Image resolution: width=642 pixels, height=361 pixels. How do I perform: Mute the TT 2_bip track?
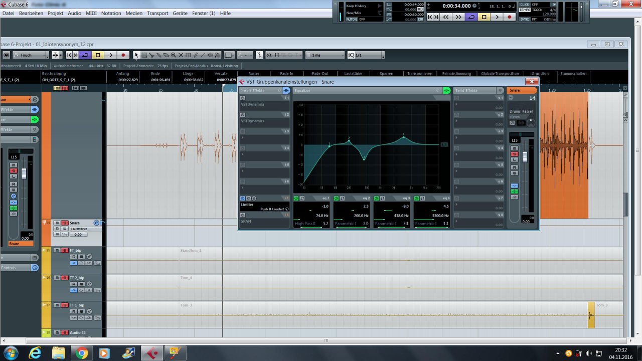57,277
